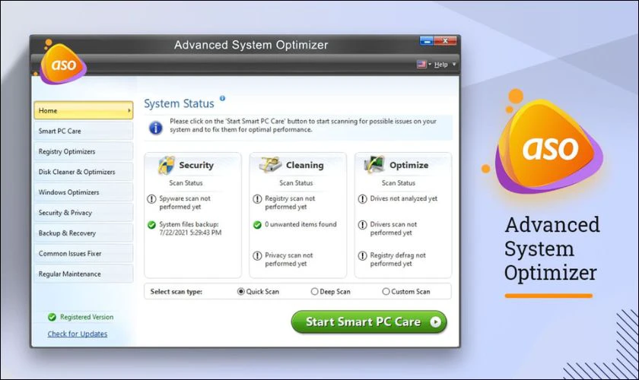Click the Security shield icon

coord(166,165)
